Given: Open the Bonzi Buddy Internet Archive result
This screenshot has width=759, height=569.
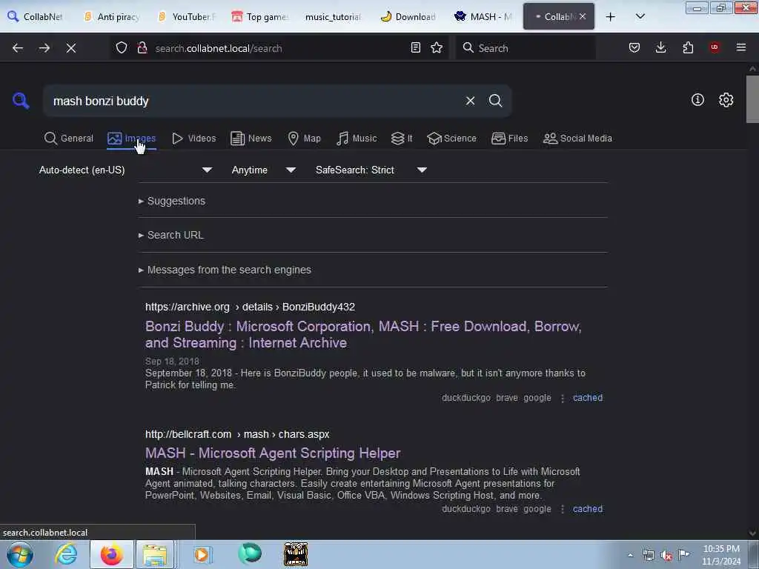Looking at the screenshot, I should point(363,334).
